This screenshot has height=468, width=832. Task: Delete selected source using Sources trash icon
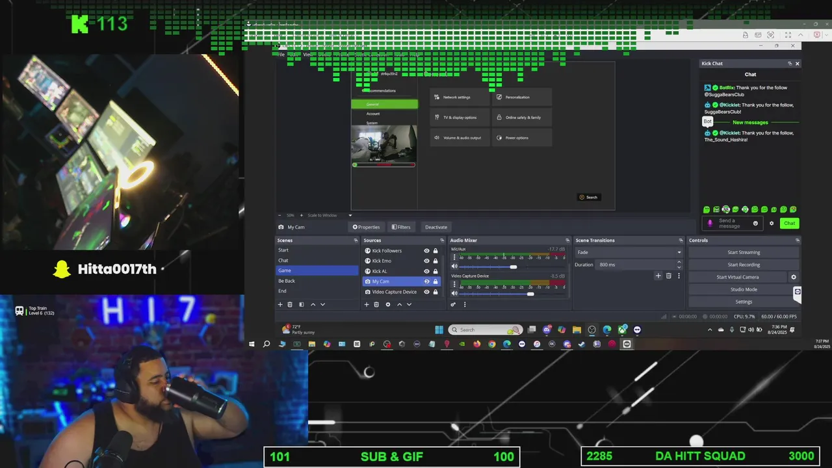[376, 304]
